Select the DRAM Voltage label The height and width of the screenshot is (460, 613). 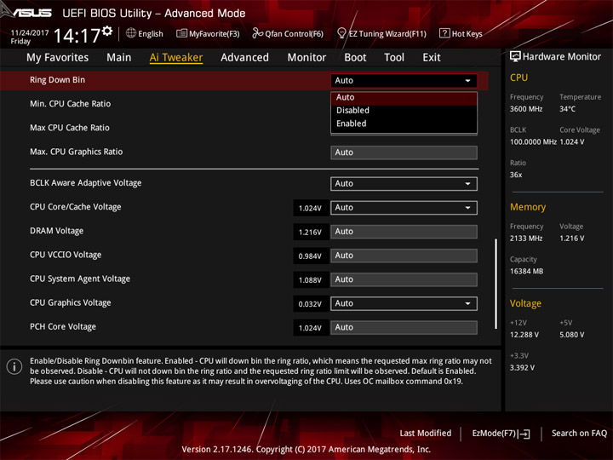(x=57, y=231)
